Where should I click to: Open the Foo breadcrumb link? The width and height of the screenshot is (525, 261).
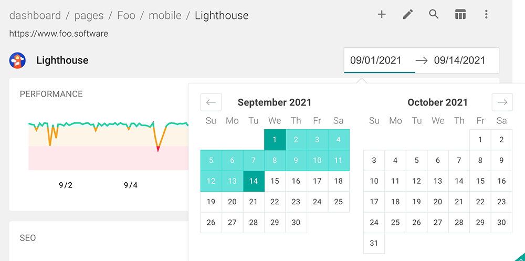[x=126, y=15]
